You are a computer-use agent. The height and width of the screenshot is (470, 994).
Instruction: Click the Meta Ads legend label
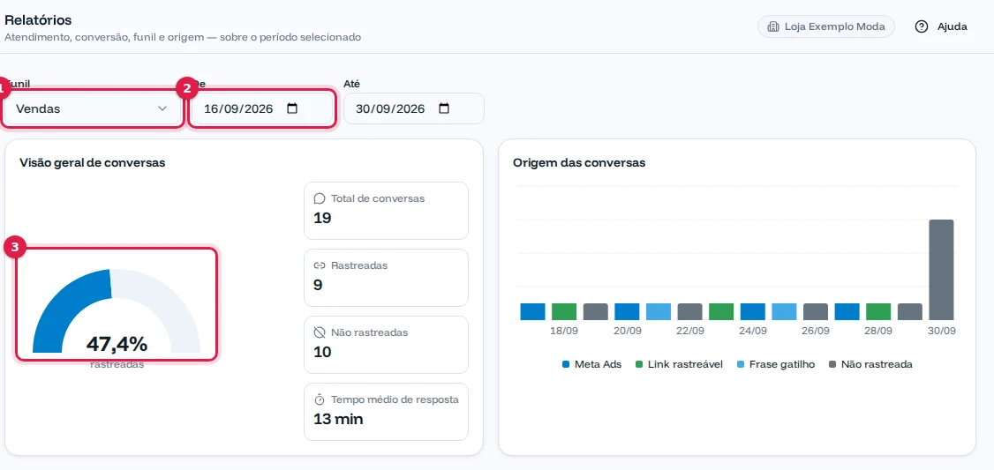pyautogui.click(x=598, y=365)
